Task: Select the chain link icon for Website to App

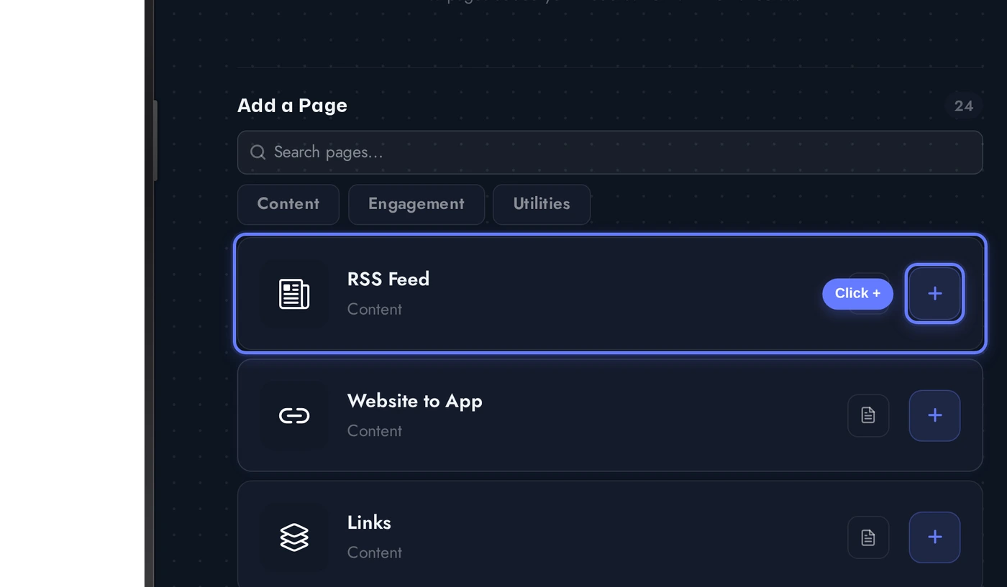Action: pyautogui.click(x=294, y=415)
